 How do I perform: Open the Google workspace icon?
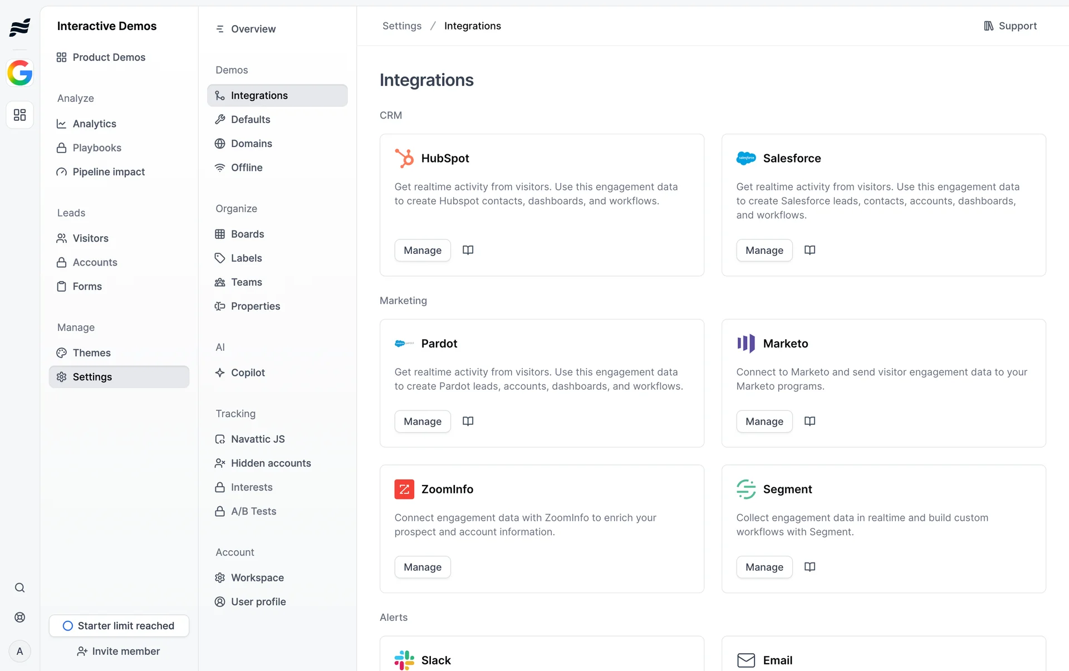point(19,73)
